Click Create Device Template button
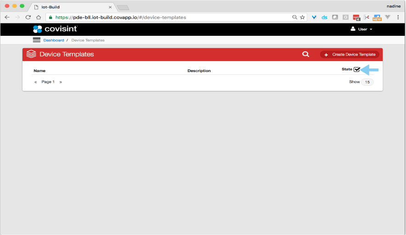This screenshot has height=235, width=406. [x=350, y=54]
